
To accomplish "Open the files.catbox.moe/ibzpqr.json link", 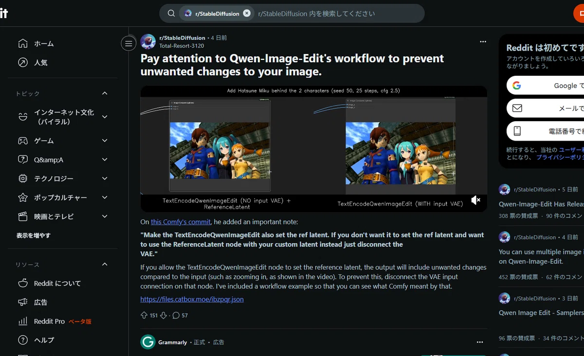I will (192, 299).
